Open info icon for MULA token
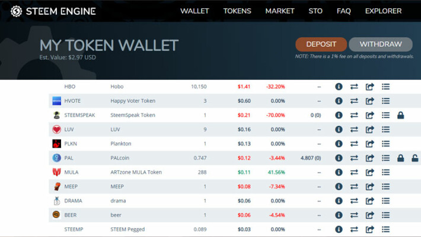This screenshot has width=421, height=237. pos(339,172)
